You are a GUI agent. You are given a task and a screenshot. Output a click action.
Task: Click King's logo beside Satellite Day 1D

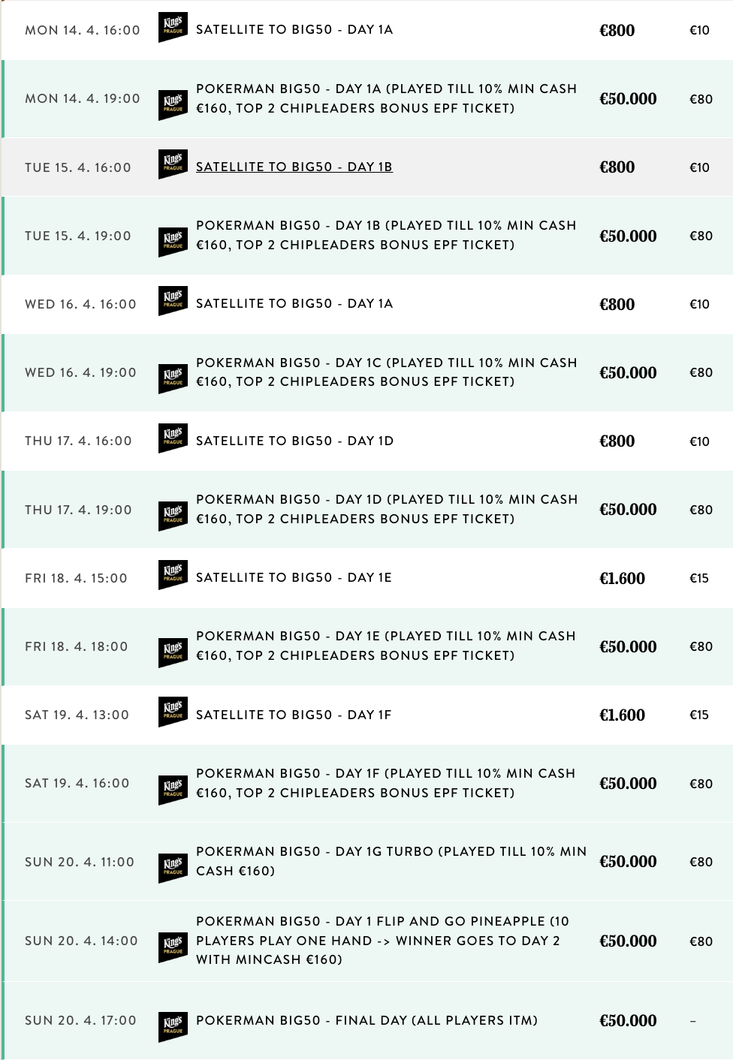[173, 438]
